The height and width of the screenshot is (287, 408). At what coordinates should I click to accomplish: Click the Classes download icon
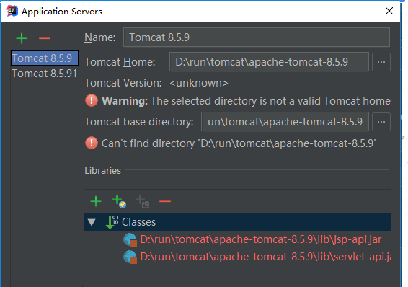click(x=112, y=222)
